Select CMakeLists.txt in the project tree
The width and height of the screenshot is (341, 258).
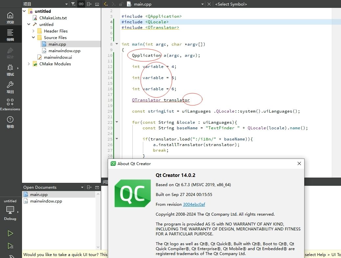pos(53,18)
